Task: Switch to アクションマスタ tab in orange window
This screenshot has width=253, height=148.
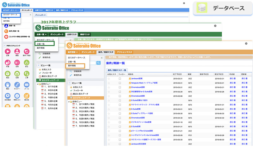Action: click(x=124, y=52)
